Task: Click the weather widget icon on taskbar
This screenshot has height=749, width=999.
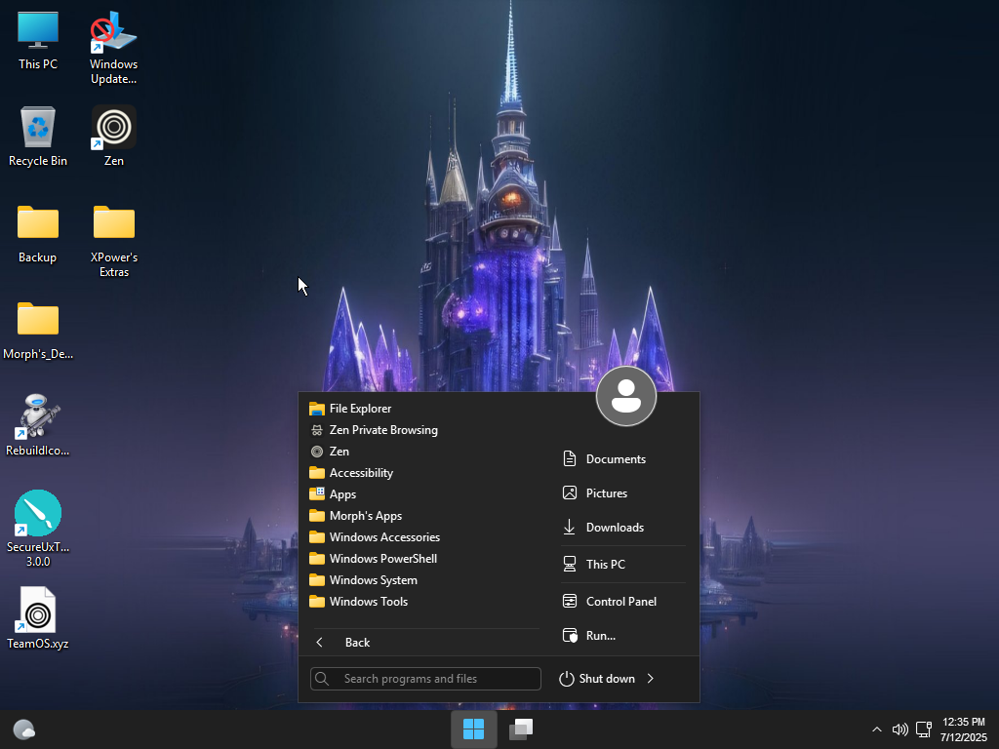Action: tap(24, 729)
